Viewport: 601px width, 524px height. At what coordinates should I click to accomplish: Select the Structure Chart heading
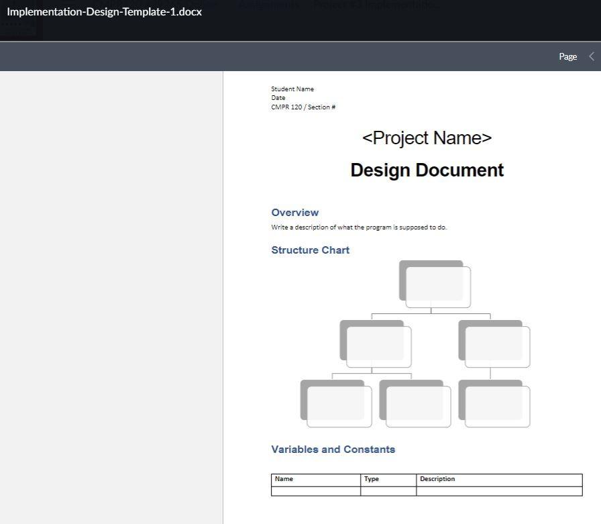[x=310, y=250]
